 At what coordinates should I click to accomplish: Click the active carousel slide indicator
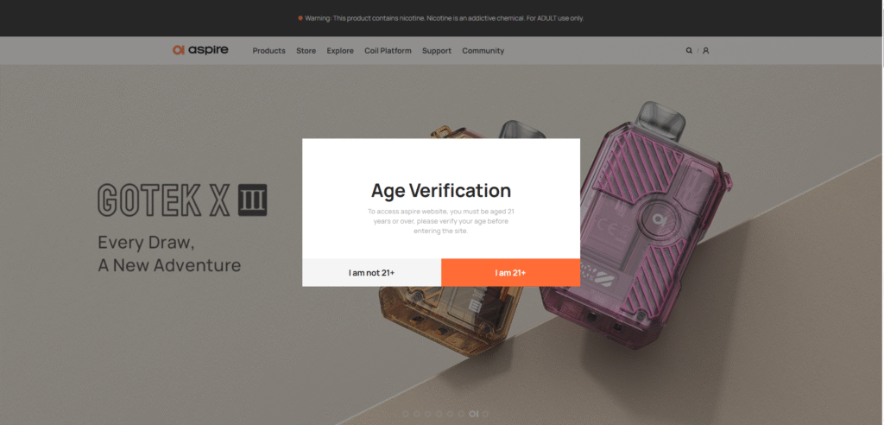[x=473, y=414]
